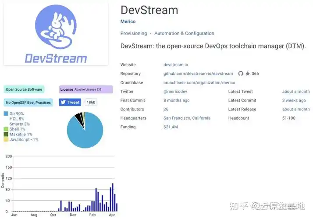Click the tallest April commits bar

click(113, 197)
